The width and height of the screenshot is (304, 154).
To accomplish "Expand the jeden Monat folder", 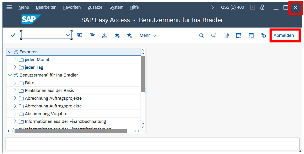I will pyautogui.click(x=15, y=60).
